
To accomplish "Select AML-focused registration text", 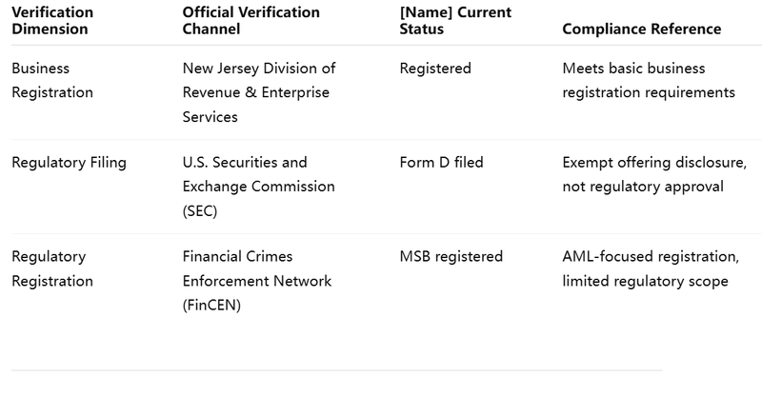I will pyautogui.click(x=651, y=256).
